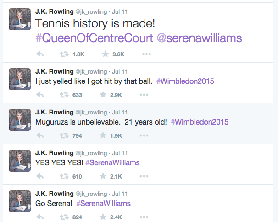Favorite the 'YES YES YES!' tweet
The image size is (278, 222).
(103, 176)
